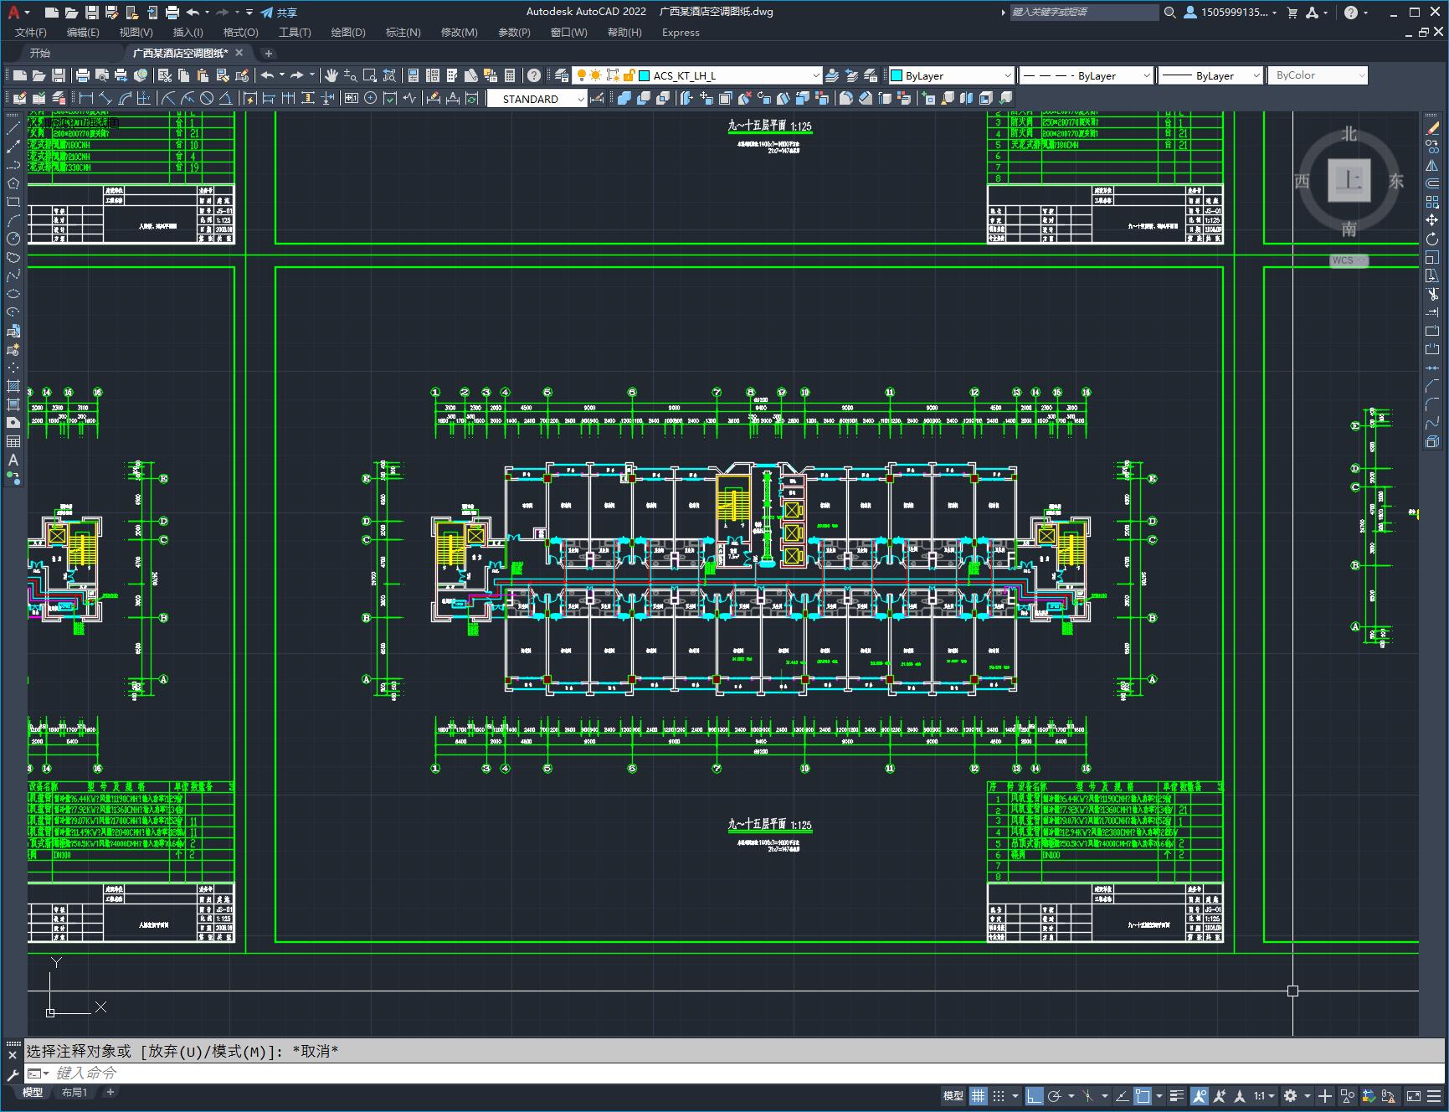1449x1112 pixels.
Task: Click the WCS coordinate system button
Action: [1348, 260]
